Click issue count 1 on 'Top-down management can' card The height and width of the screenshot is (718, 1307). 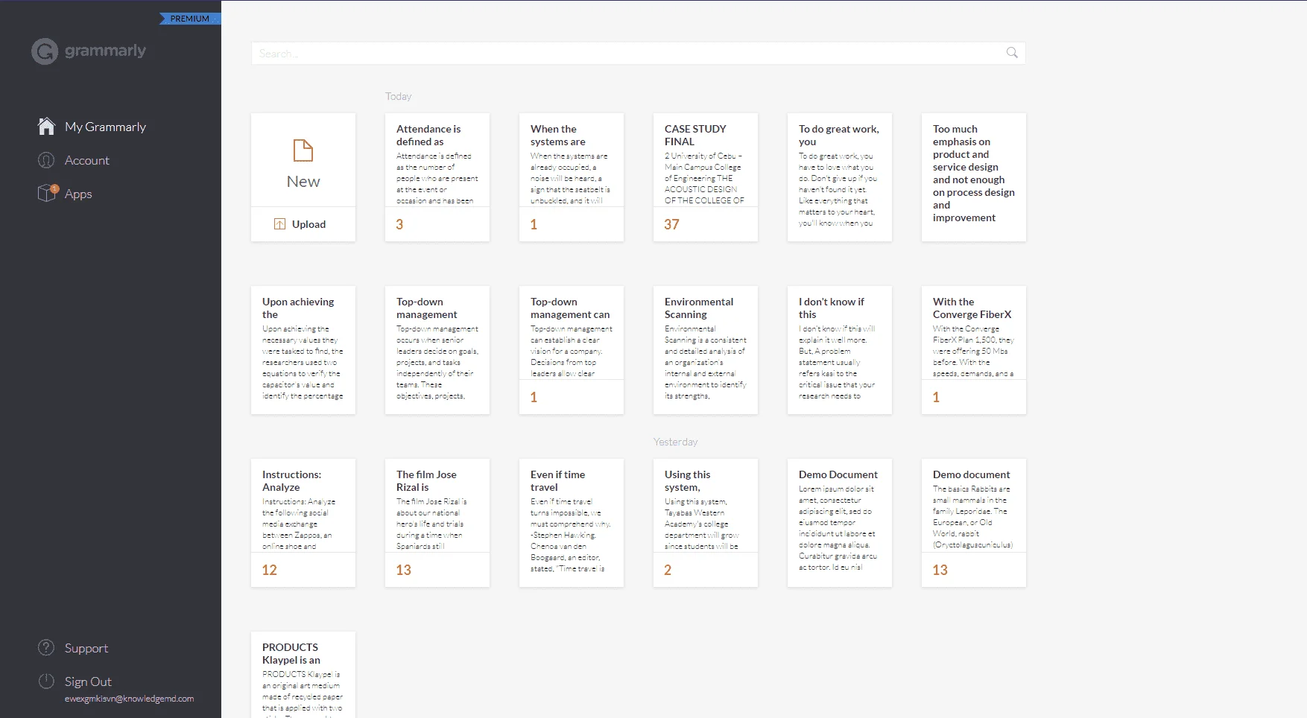(x=534, y=397)
